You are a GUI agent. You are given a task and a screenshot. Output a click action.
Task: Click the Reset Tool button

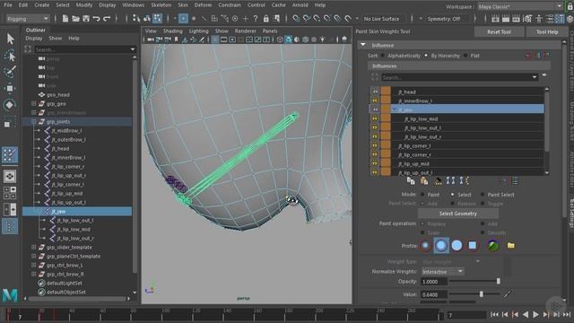[x=499, y=32]
